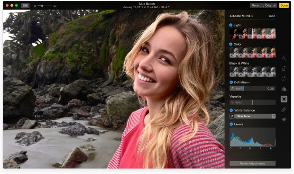Disable the Color adjustment checkmark
Image resolution: width=294 pixels, height=174 pixels.
(x=231, y=44)
